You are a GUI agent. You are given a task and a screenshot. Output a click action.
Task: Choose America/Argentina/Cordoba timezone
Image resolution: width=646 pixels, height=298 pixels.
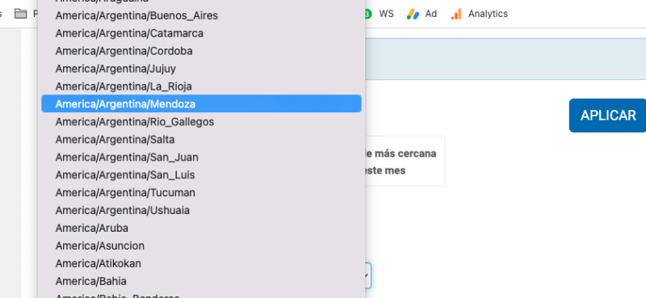click(x=201, y=51)
